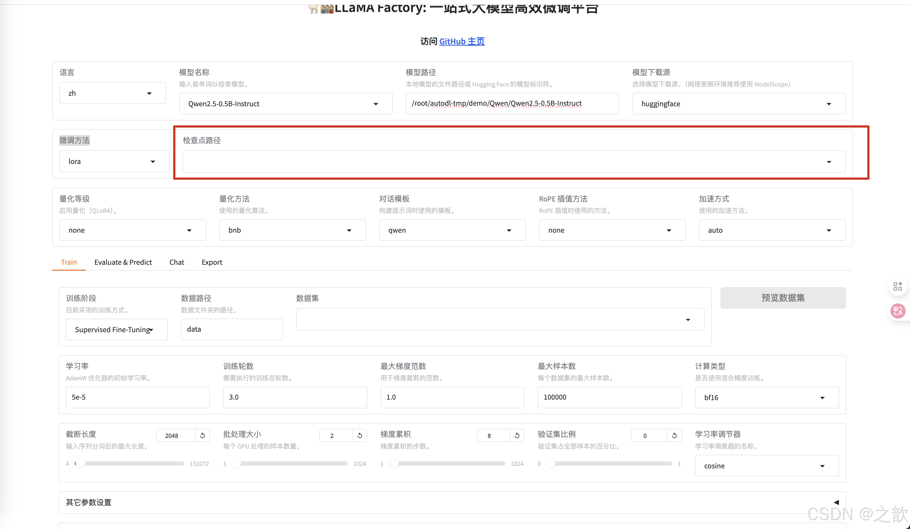Open the 计算类型 bf16 dropdown
This screenshot has height=529, width=910.
pyautogui.click(x=767, y=398)
